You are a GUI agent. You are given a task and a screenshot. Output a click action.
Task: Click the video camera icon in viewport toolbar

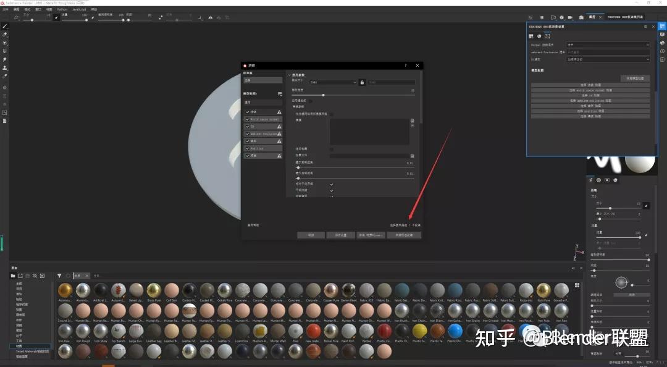pyautogui.click(x=571, y=17)
